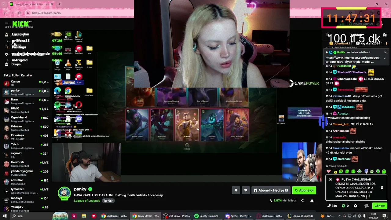The height and width of the screenshot is (220, 391).
Task: Toggle follow heart button for panky
Action: click(246, 190)
